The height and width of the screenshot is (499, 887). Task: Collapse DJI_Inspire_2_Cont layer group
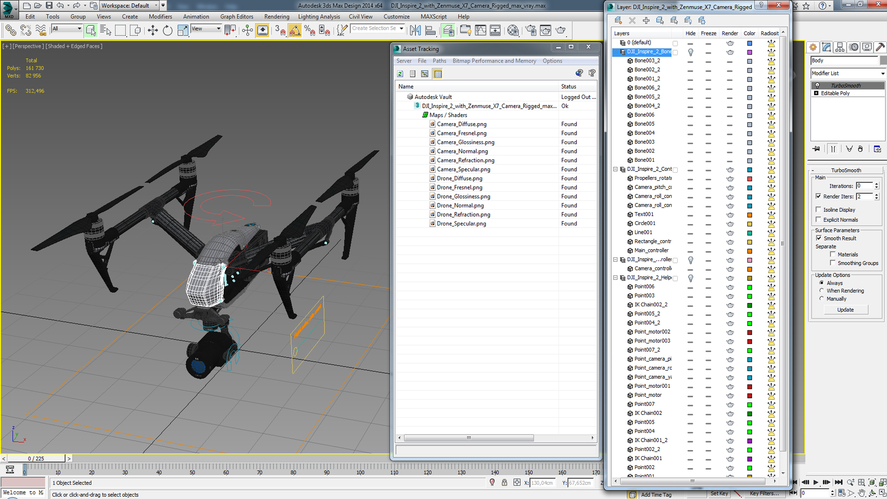(615, 169)
